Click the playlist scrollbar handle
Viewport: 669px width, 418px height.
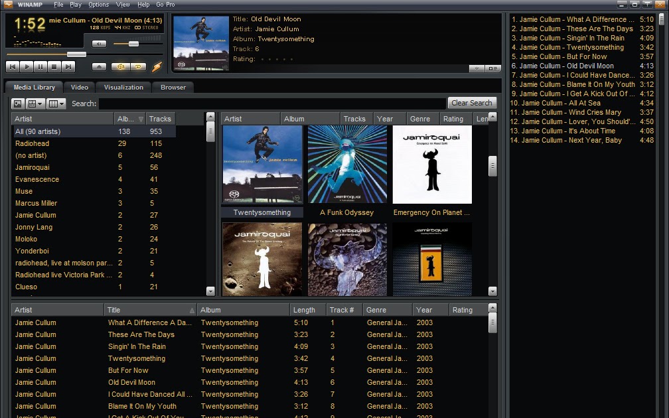pyautogui.click(x=661, y=19)
